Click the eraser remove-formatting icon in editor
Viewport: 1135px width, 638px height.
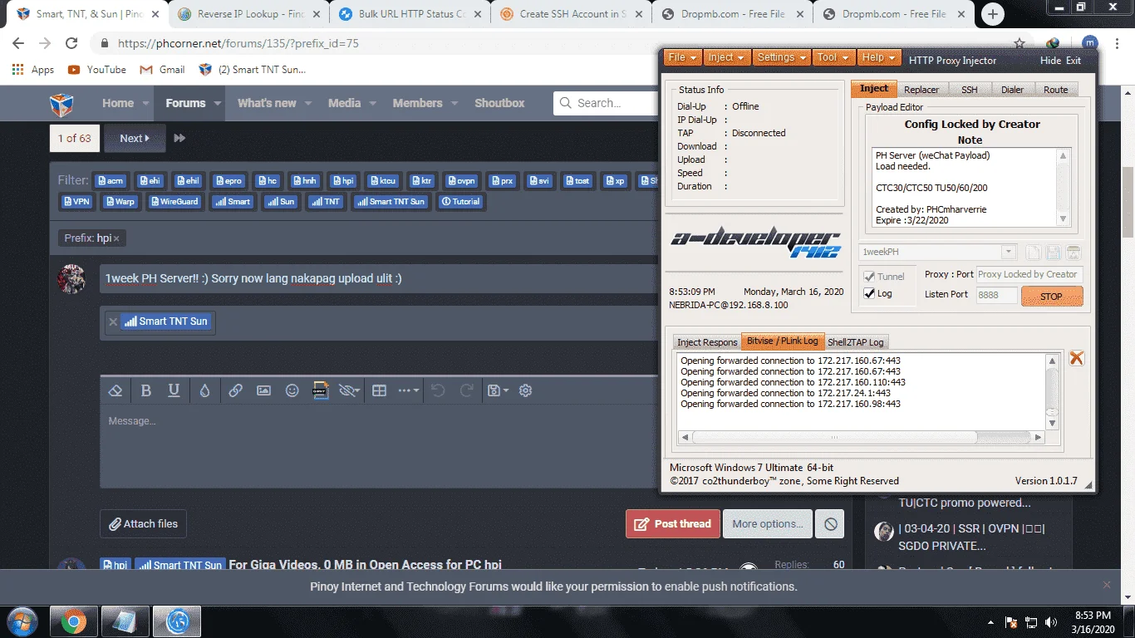pos(116,390)
